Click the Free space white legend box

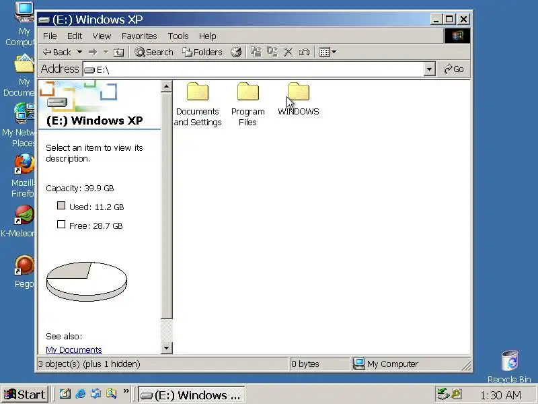[61, 224]
